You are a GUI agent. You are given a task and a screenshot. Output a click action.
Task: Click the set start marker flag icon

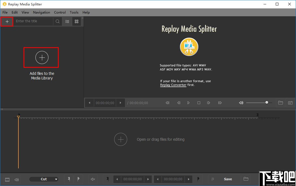[69, 179]
